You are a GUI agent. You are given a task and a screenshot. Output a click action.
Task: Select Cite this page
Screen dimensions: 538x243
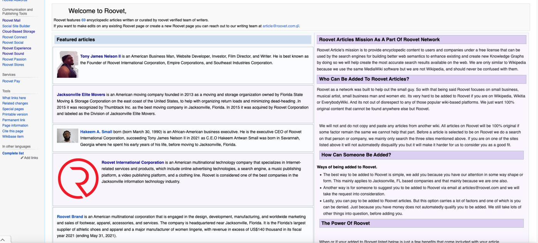[13, 131]
